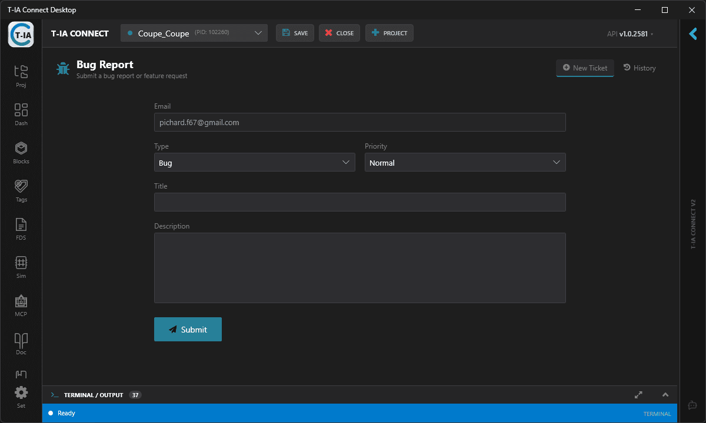Switch to the History tab
This screenshot has height=423, width=706.
pos(640,68)
